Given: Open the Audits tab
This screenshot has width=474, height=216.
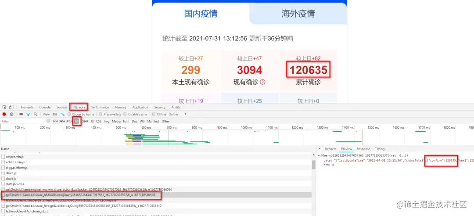Looking at the screenshot, I should point(176,108).
